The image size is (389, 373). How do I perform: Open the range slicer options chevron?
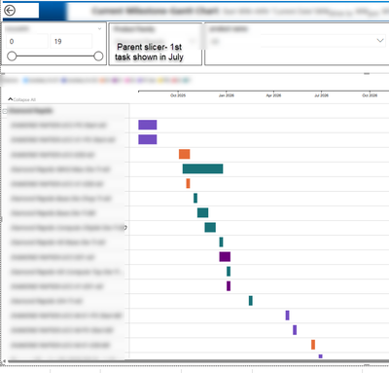coord(99,29)
